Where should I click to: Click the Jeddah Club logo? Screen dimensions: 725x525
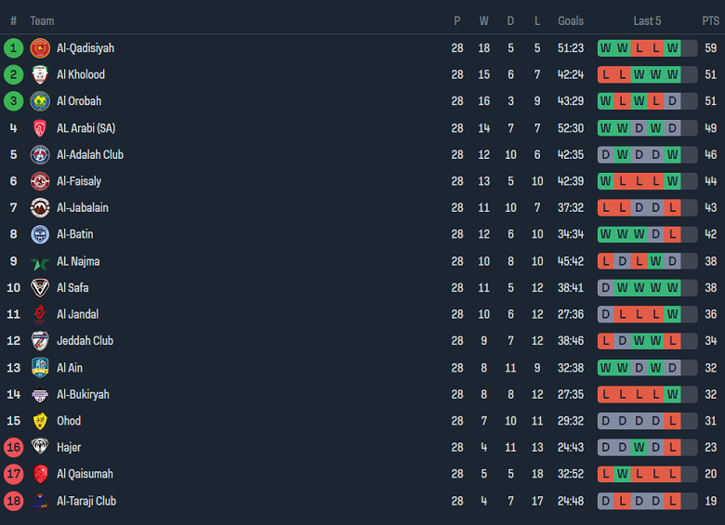point(40,341)
